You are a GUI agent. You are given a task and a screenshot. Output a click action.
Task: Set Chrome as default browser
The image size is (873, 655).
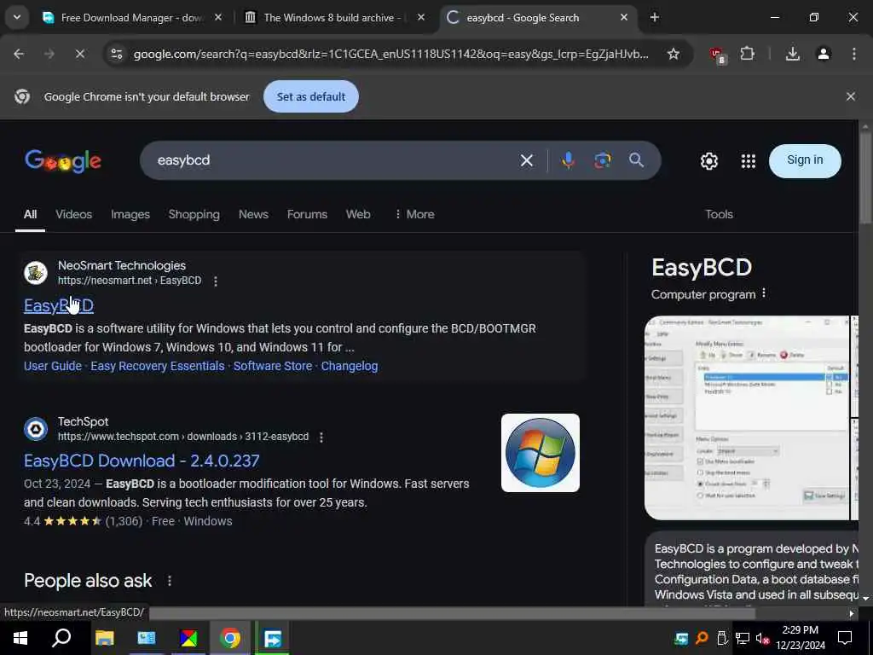click(x=310, y=96)
